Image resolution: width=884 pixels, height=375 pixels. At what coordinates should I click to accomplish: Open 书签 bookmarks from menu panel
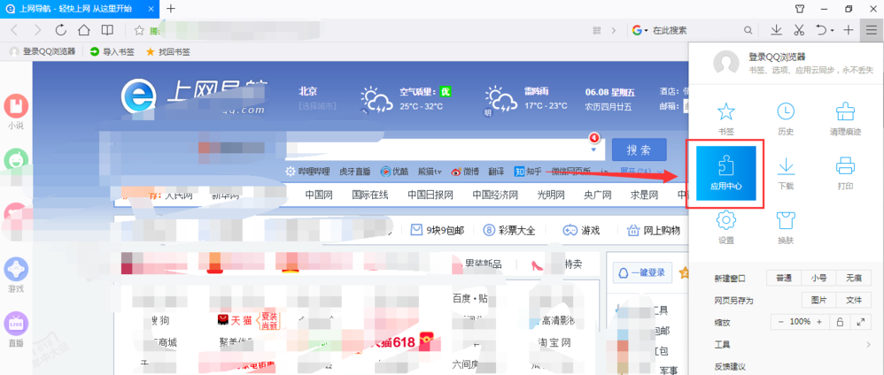725,119
